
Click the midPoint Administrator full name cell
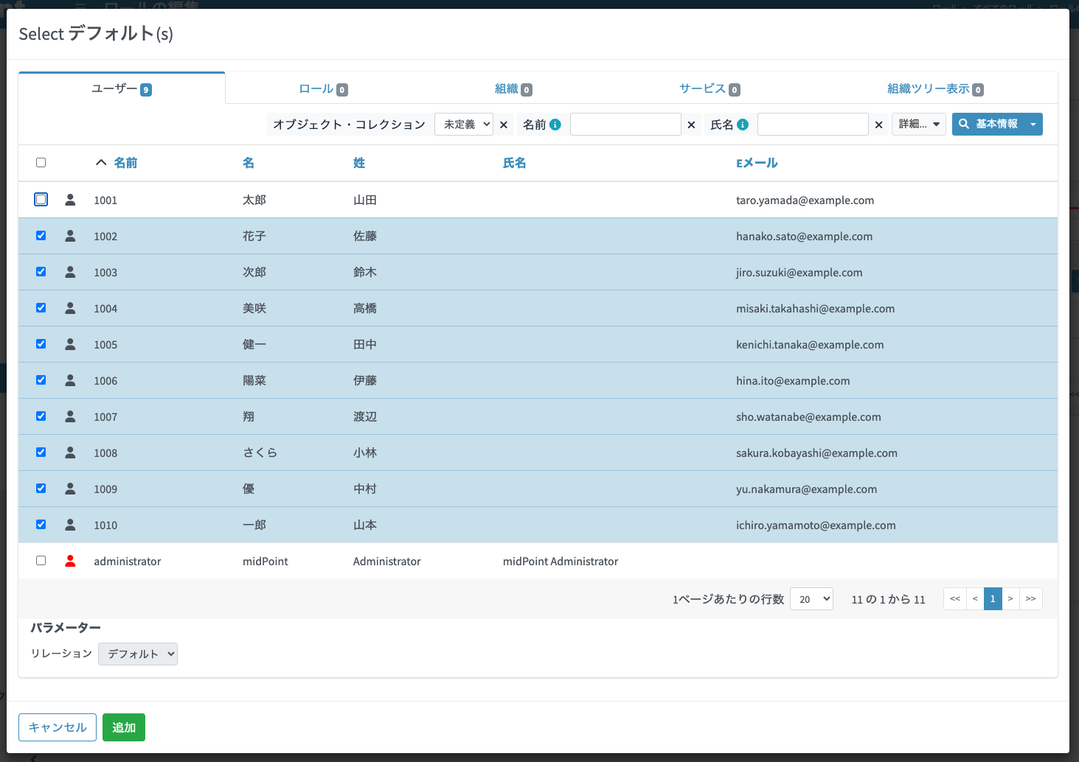coord(561,562)
